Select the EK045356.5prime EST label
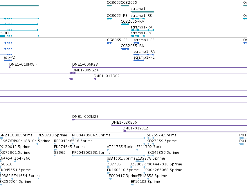 point(163,153)
